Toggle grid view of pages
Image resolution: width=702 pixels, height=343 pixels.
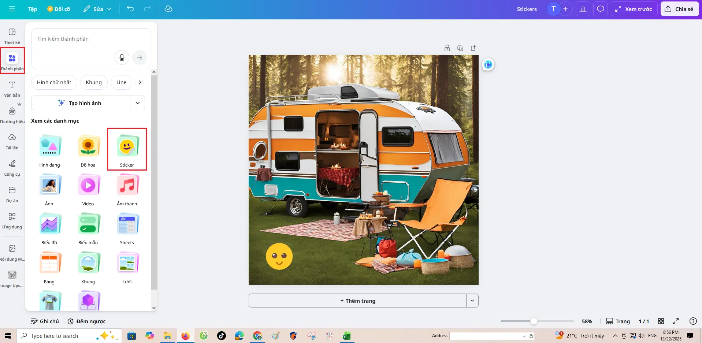click(x=661, y=321)
